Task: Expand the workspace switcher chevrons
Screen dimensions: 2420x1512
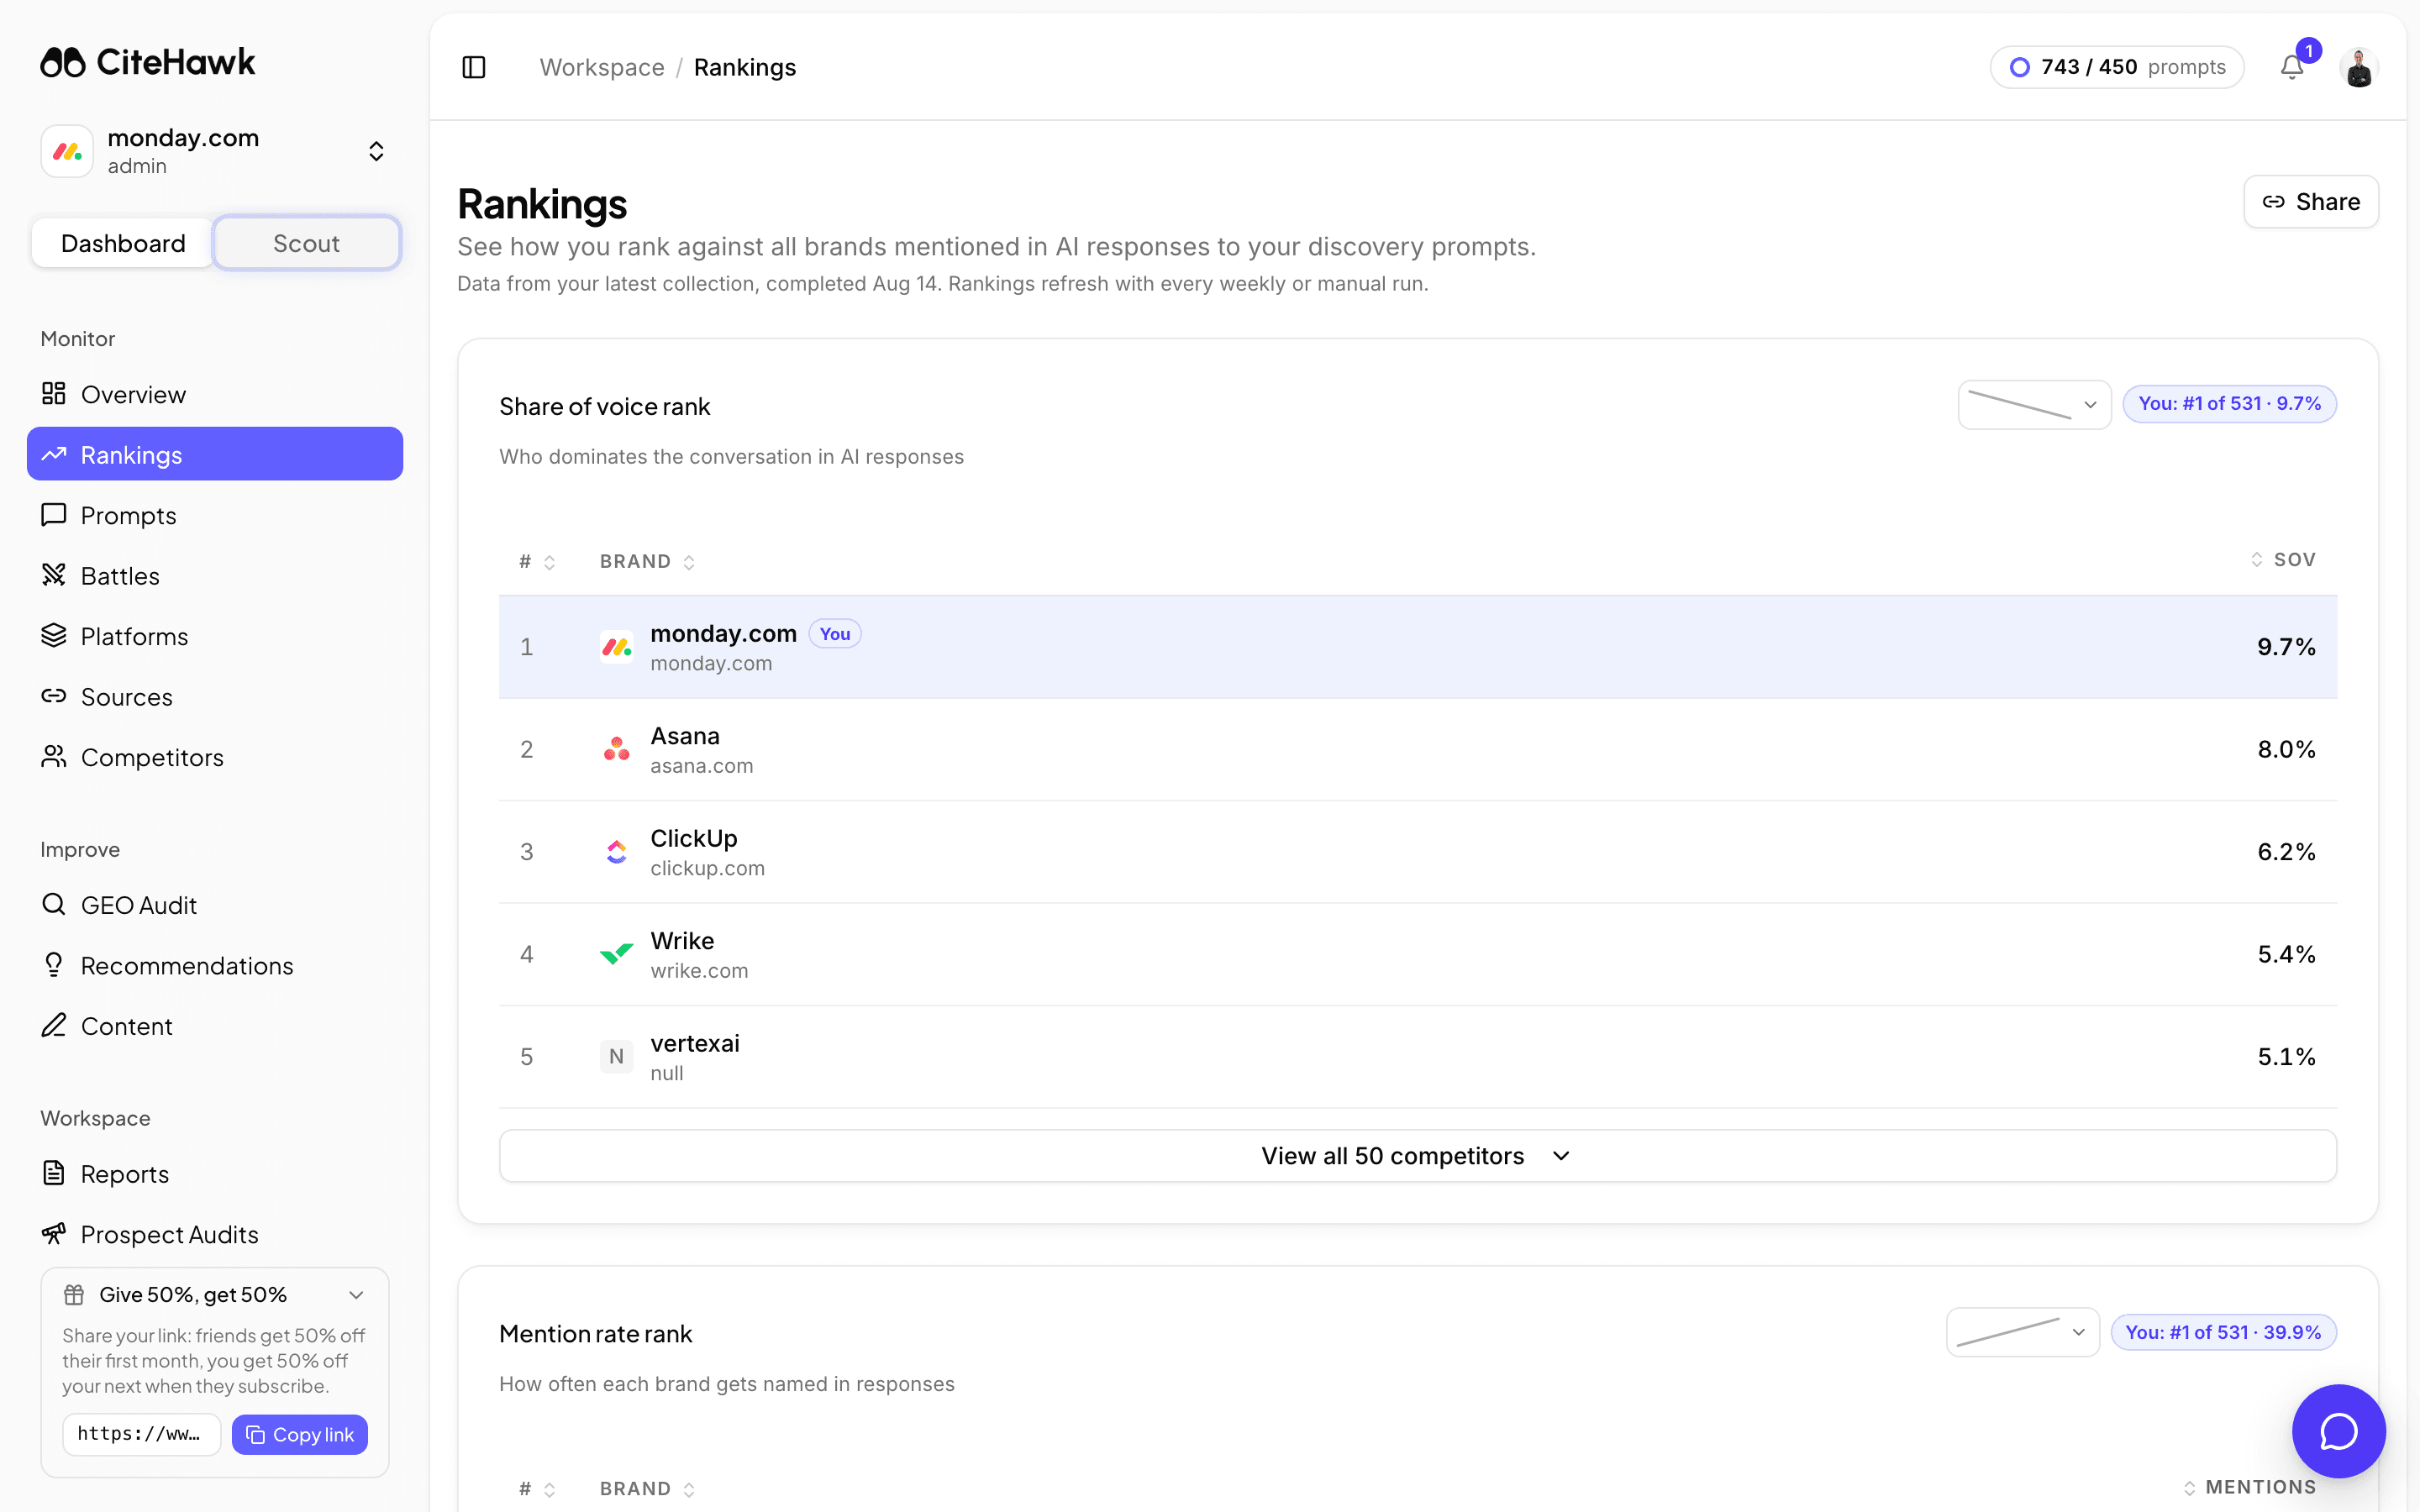Action: pyautogui.click(x=376, y=151)
